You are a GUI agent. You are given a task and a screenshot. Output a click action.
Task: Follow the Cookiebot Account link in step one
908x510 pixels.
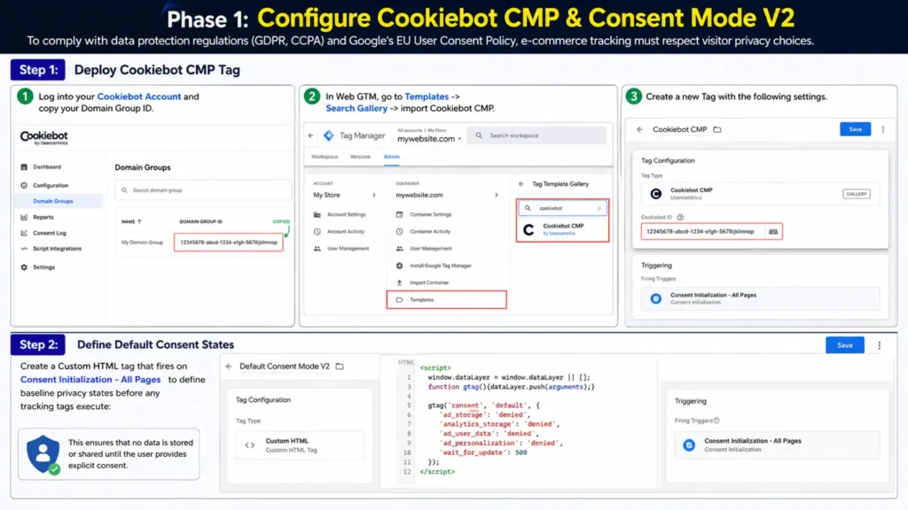139,97
